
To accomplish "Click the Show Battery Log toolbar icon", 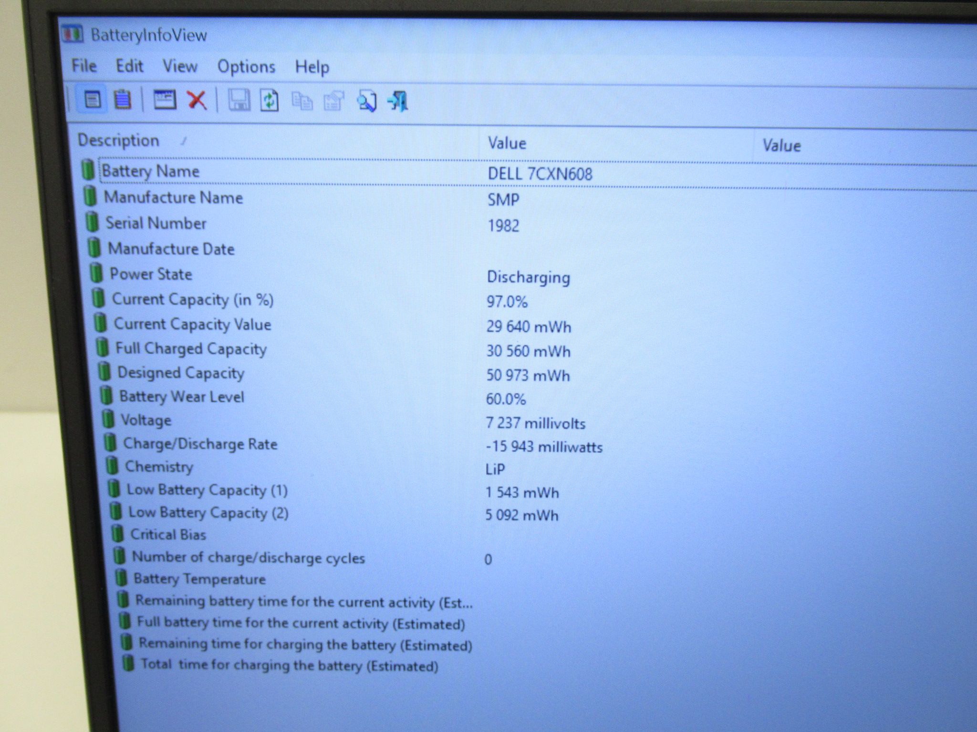I will [123, 100].
